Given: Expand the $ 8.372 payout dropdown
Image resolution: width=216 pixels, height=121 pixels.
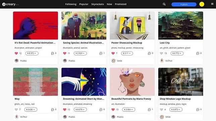Looking at the screenshot, I should coord(32,53).
